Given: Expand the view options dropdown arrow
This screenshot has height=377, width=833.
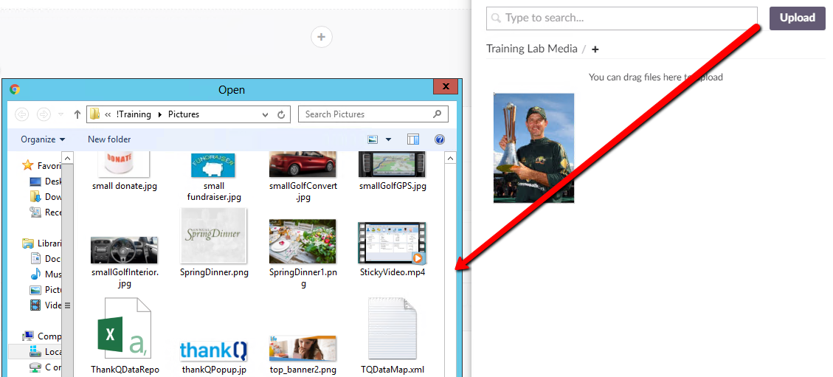Looking at the screenshot, I should tap(389, 139).
